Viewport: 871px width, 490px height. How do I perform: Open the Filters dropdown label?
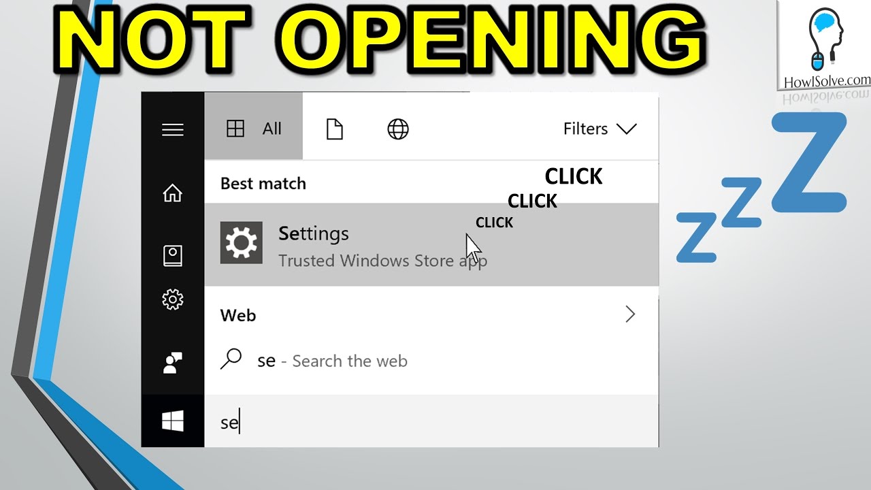tap(585, 129)
